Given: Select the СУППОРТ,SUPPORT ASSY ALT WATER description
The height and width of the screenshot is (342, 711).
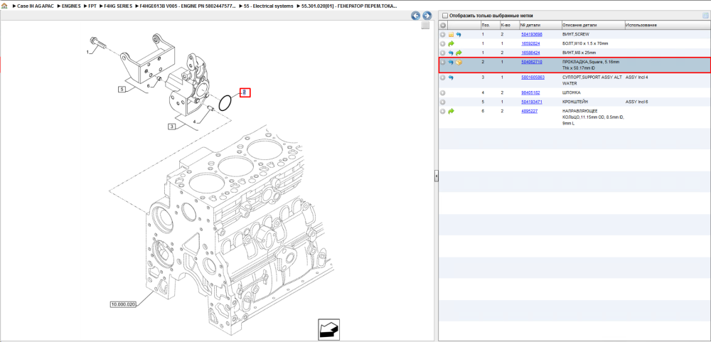Looking at the screenshot, I should tap(592, 80).
